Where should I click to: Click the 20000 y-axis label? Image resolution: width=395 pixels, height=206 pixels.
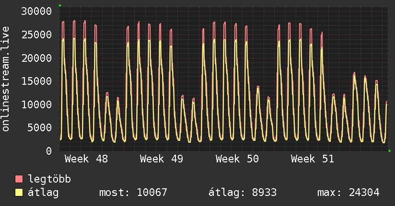[37, 58]
